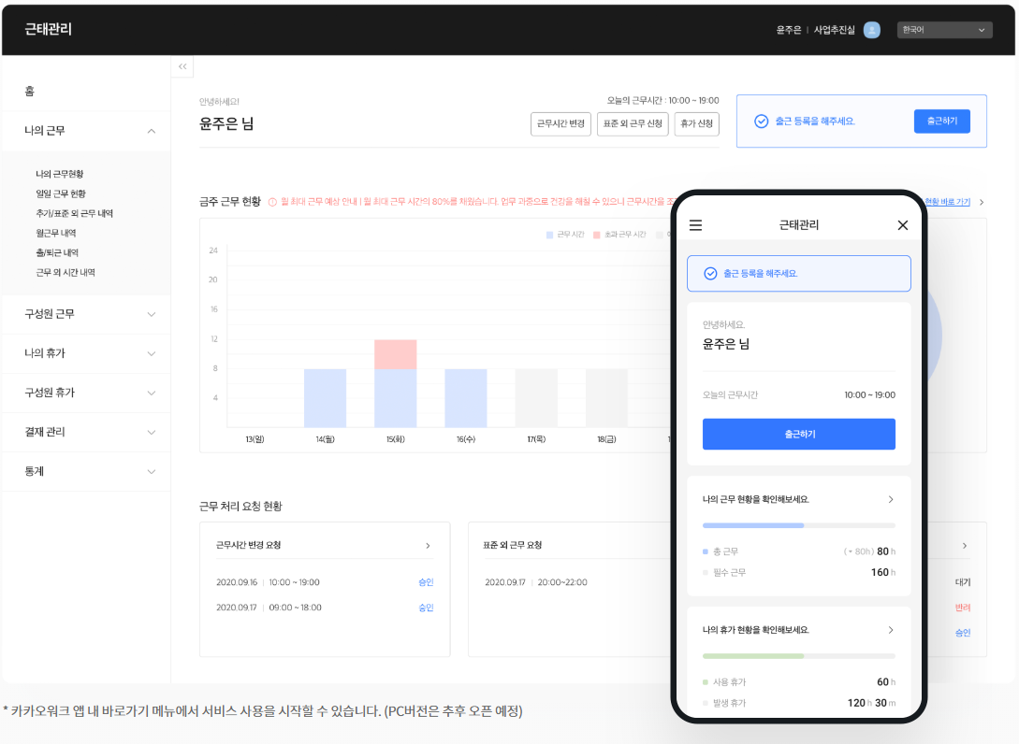
Task: Click mobile 출근하기 button
Action: pyautogui.click(x=799, y=435)
